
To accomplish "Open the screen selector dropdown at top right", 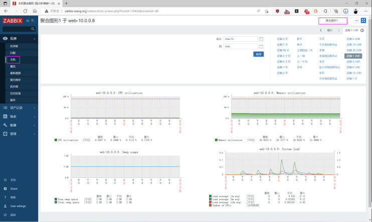I will point(338,21).
